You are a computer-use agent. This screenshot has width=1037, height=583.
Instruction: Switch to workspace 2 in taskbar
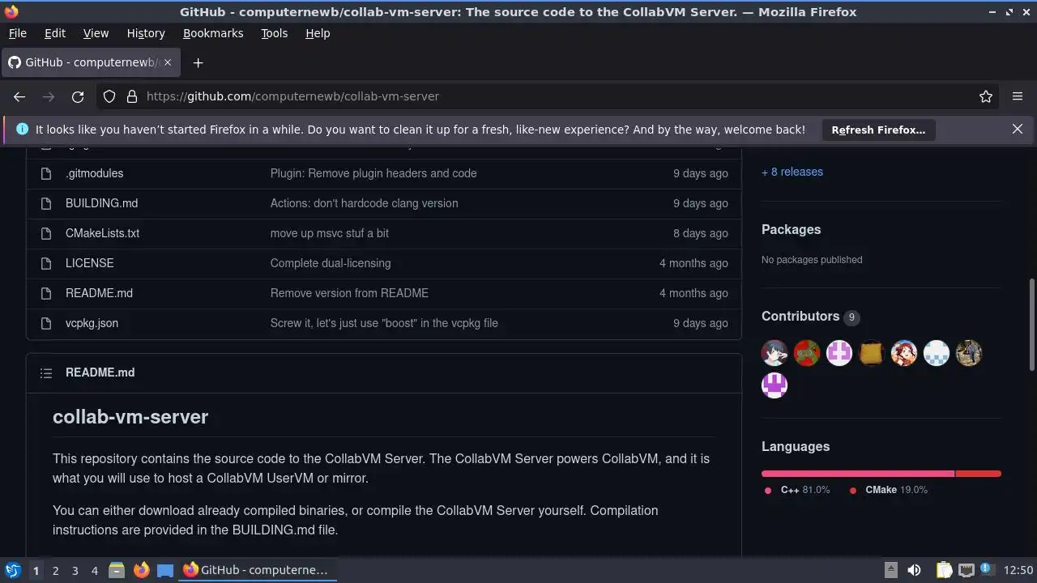tap(55, 570)
